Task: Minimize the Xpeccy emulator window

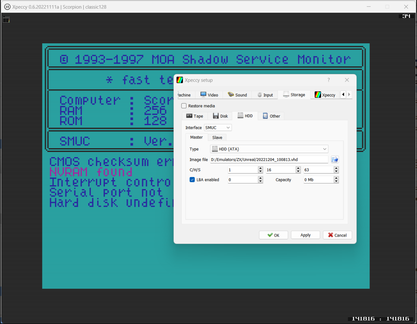Action: 369,7
